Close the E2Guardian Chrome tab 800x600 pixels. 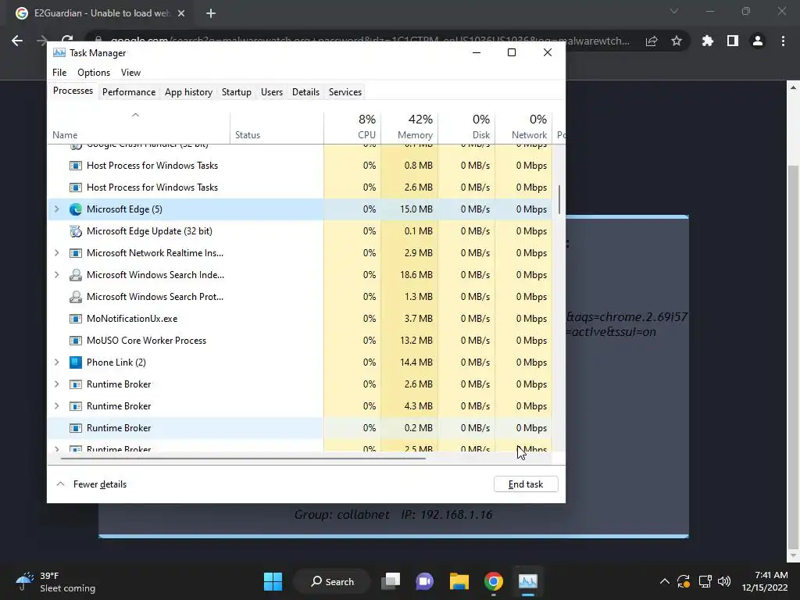pos(181,13)
